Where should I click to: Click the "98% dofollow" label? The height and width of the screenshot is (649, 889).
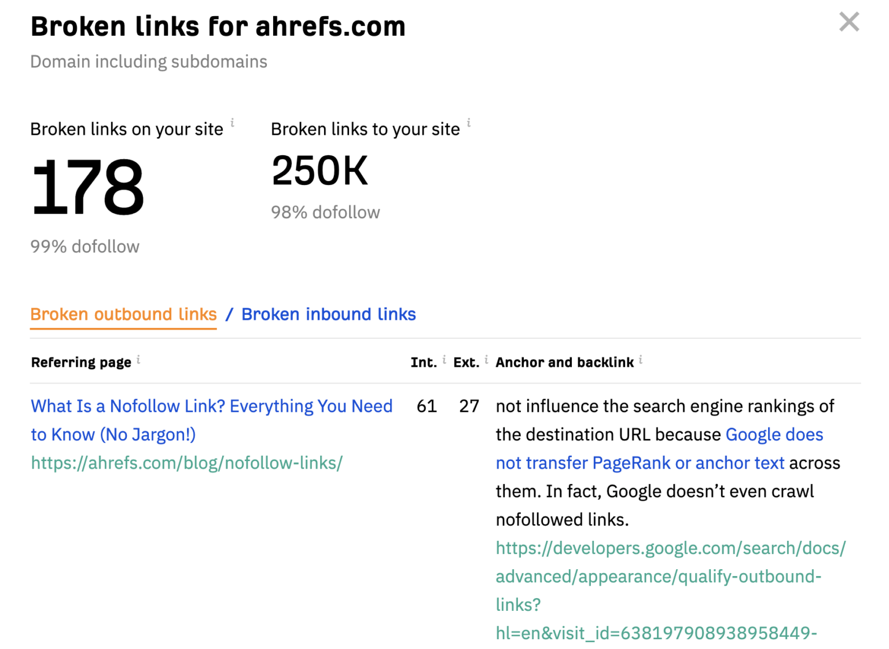point(325,212)
